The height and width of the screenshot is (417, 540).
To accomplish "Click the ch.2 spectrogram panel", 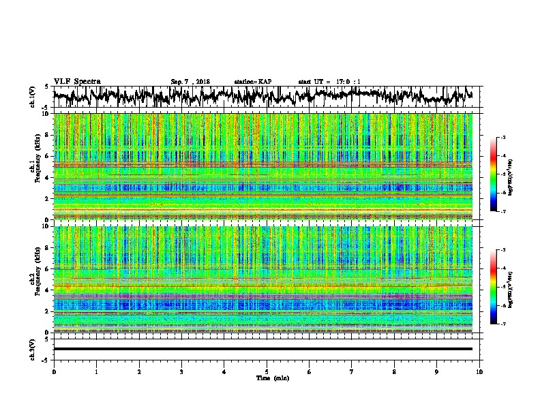I will (x=263, y=279).
